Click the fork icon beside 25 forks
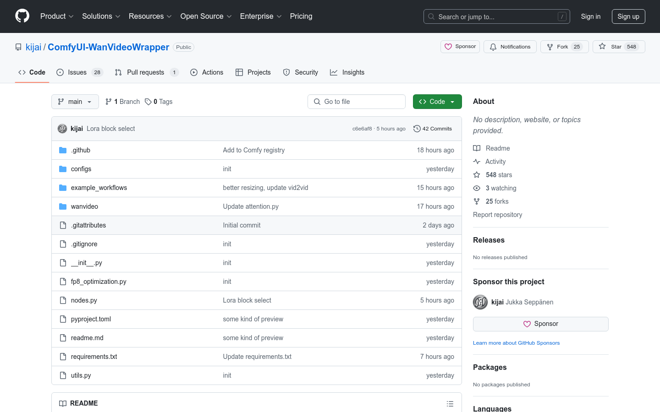Viewport: 660px width, 412px height. [x=477, y=201]
